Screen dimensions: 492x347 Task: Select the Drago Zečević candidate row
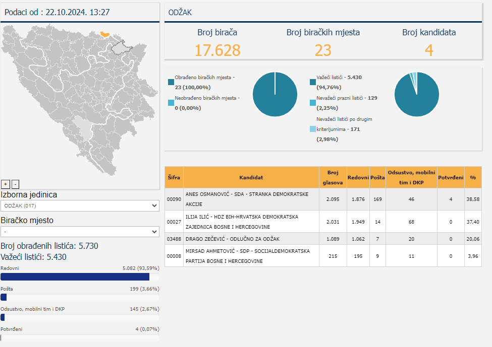[x=251, y=239]
